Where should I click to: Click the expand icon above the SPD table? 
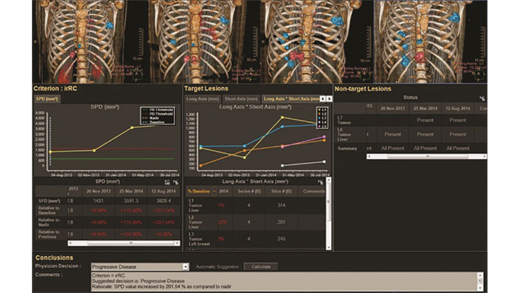[176, 182]
